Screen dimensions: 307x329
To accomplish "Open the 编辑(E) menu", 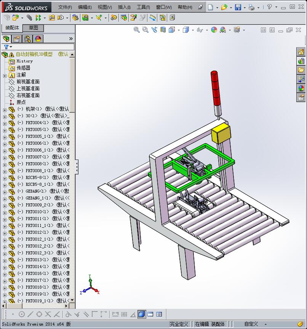I will click(85, 7).
